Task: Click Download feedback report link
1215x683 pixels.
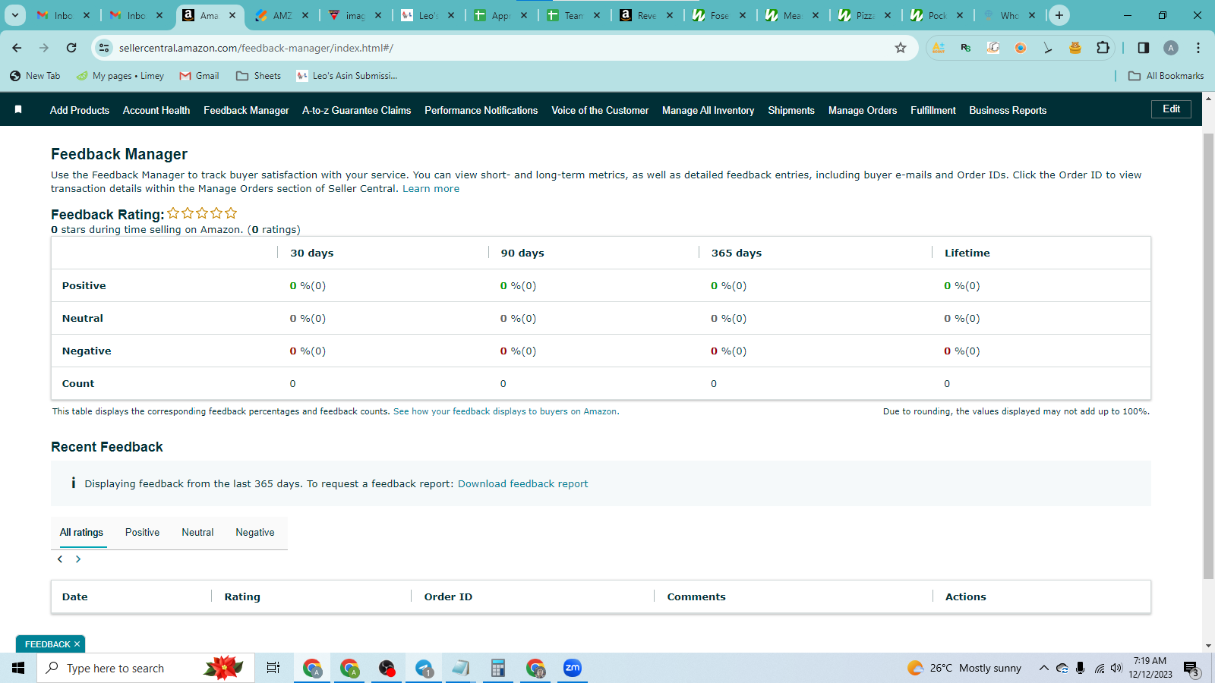Action: (523, 484)
